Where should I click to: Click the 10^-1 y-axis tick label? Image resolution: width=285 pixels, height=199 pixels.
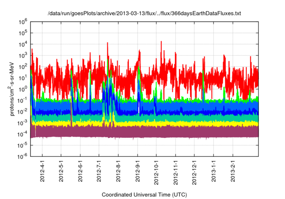point(23,100)
